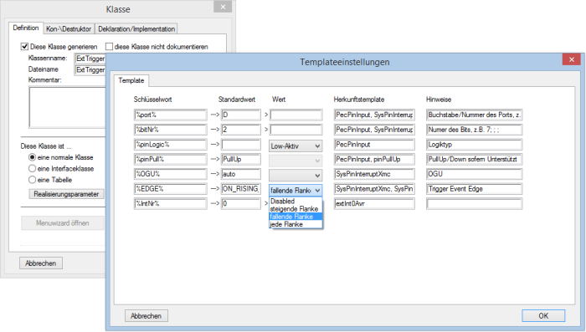
Task: Click the Standardwert field containing 'ON_RISING'
Action: pyautogui.click(x=241, y=189)
